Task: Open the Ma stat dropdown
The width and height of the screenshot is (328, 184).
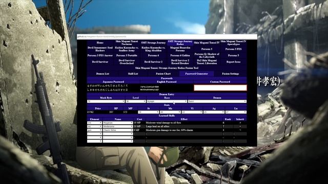Action: [x=170, y=112]
